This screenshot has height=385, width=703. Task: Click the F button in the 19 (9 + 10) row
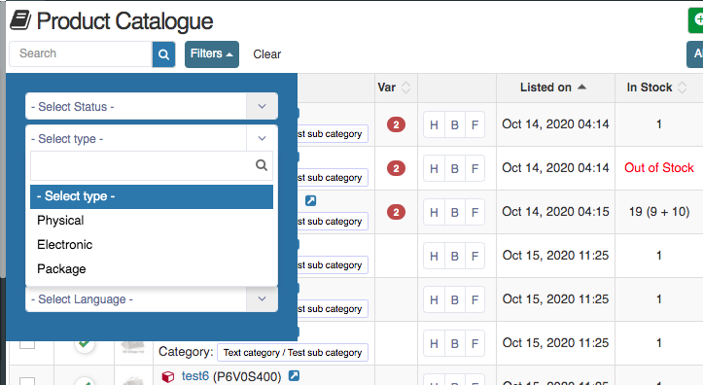coord(475,213)
